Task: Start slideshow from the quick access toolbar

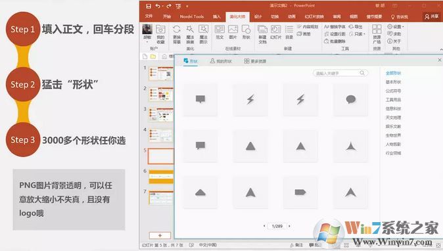Action: point(178,6)
